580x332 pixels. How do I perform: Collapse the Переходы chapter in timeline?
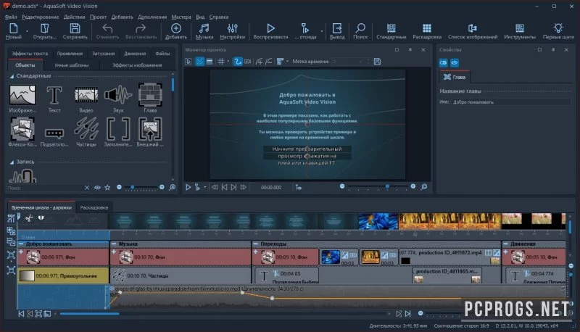tap(256, 244)
